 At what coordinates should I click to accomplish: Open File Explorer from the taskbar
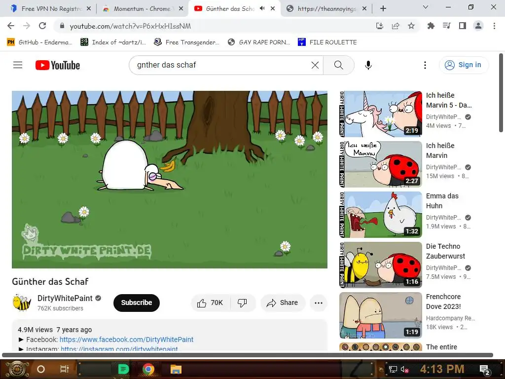(x=176, y=369)
